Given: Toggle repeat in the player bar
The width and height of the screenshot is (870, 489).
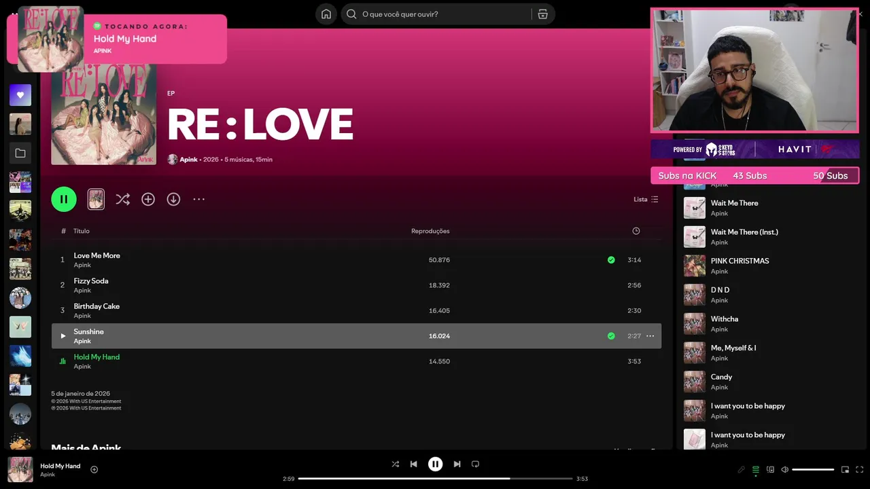Looking at the screenshot, I should tap(475, 464).
